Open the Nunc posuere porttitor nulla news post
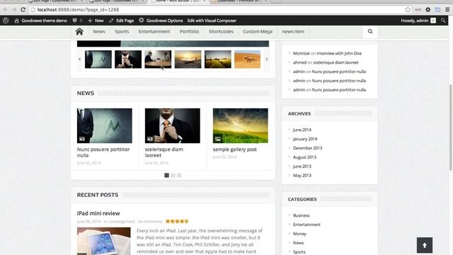The width and height of the screenshot is (453, 255). [x=103, y=152]
